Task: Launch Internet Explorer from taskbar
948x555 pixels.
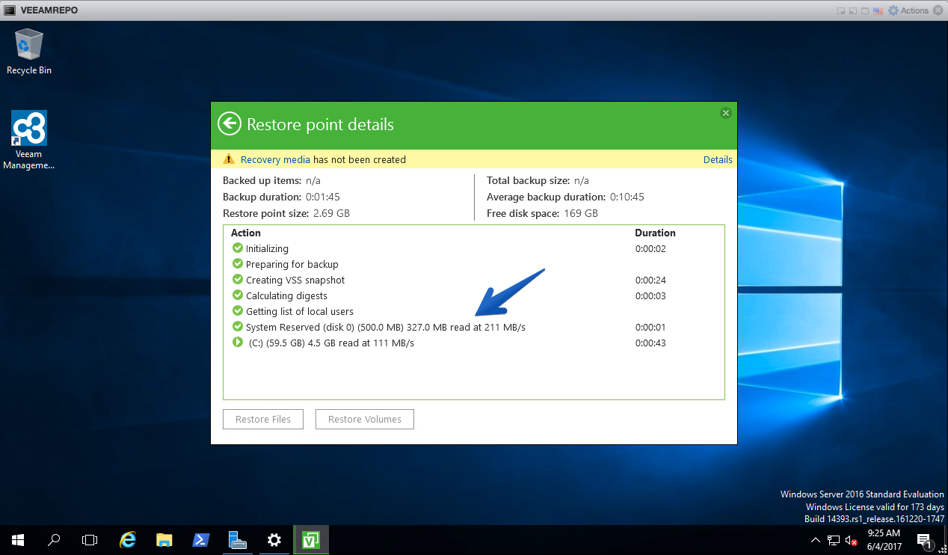Action: [128, 539]
